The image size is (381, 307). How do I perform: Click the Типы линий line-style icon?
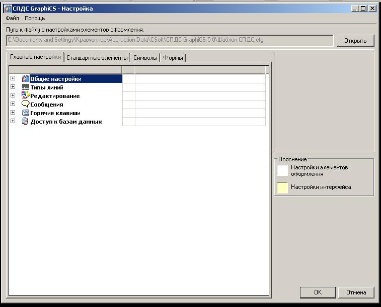(26, 87)
